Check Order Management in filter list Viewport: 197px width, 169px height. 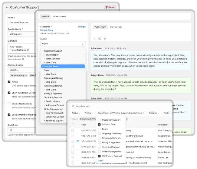click(99, 151)
